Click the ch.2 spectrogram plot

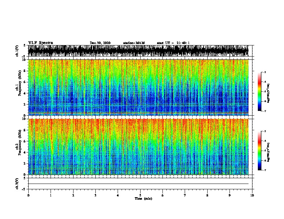[x=138, y=147]
